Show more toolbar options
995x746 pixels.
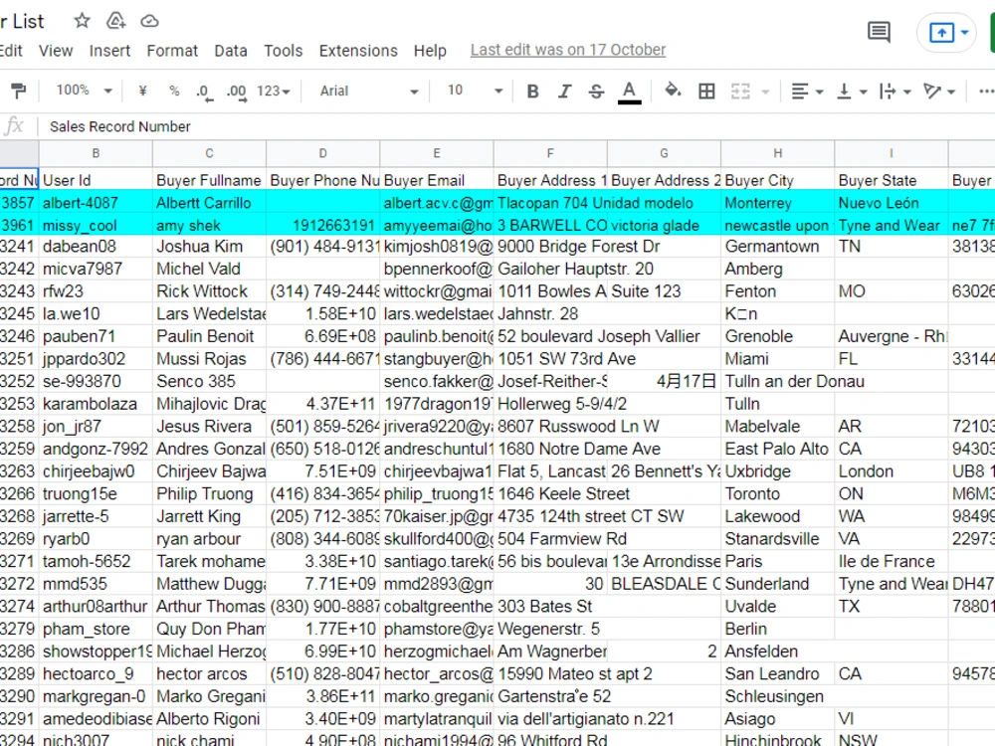click(x=986, y=92)
